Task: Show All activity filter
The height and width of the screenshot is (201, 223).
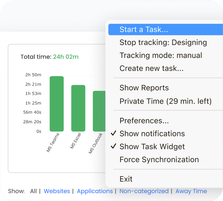Action: [33, 191]
